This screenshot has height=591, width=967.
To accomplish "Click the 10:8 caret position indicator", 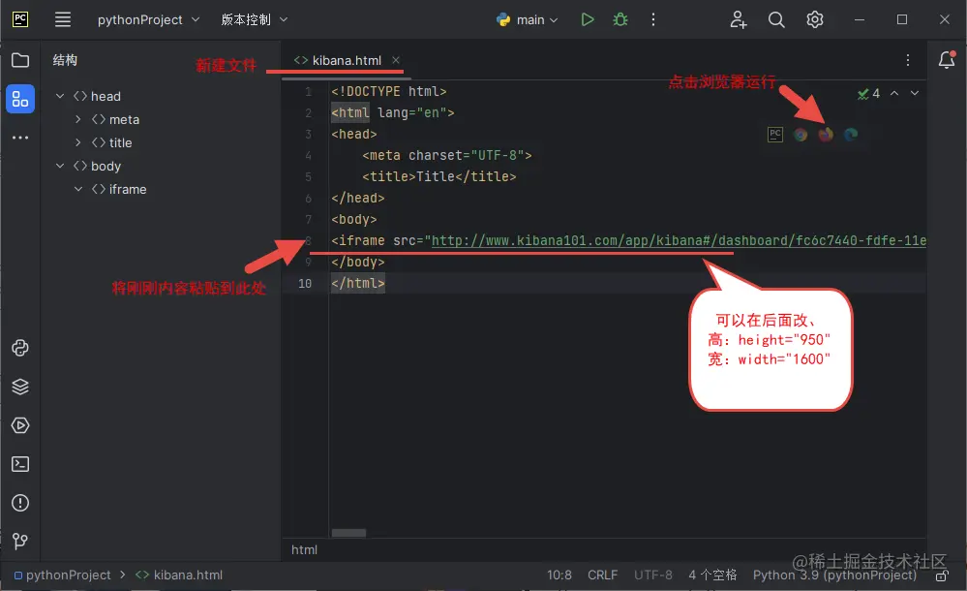I will tap(559, 575).
